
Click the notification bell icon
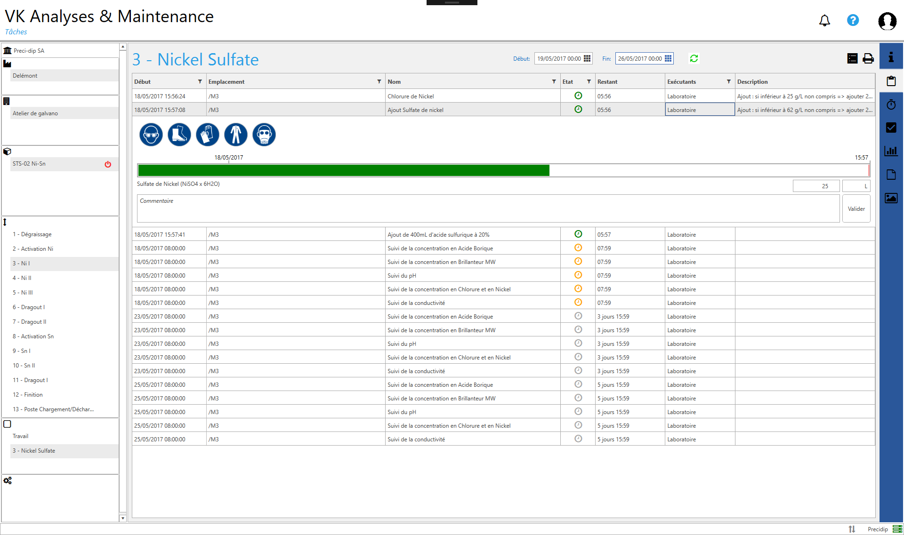pos(824,21)
